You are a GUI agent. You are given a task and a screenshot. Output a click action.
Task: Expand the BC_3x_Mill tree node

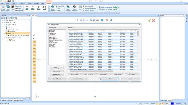tap(4, 27)
